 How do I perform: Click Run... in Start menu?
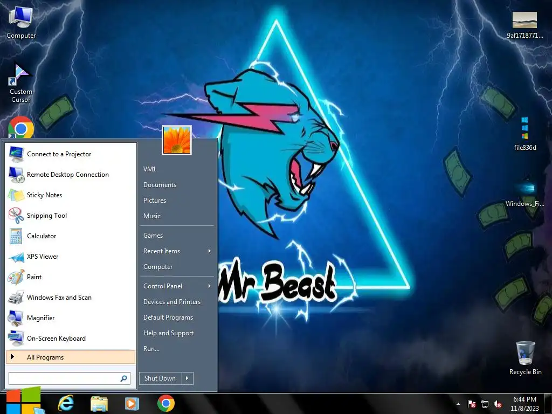[x=151, y=349]
